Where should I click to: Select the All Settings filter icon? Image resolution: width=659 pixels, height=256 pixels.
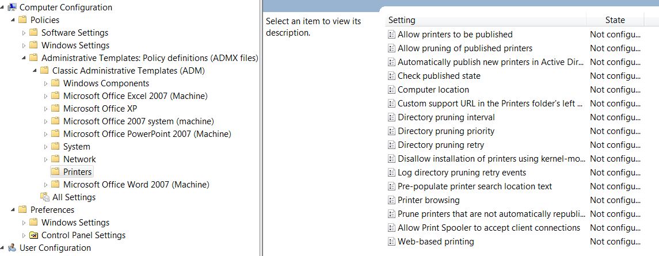pyautogui.click(x=44, y=197)
